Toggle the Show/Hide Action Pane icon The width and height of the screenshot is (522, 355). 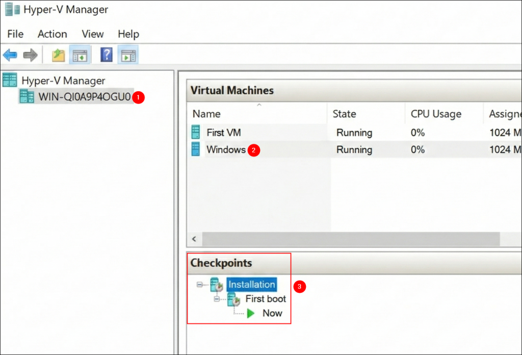click(127, 55)
